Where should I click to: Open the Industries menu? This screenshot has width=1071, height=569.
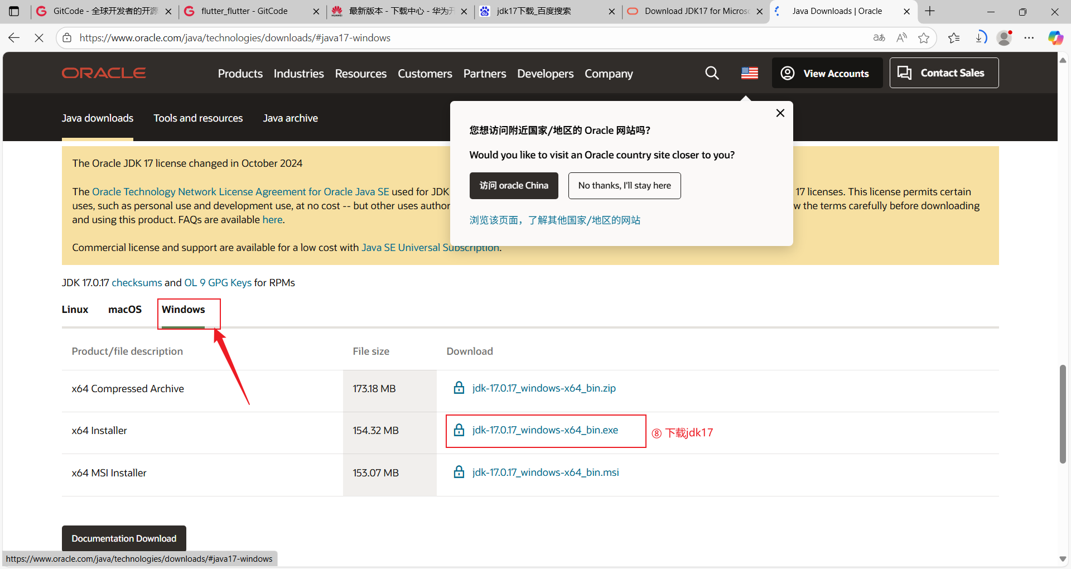[298, 74]
